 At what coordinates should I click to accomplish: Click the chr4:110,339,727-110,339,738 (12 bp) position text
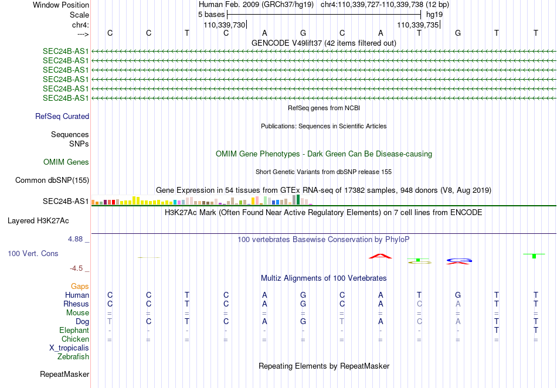pyautogui.click(x=385, y=5)
